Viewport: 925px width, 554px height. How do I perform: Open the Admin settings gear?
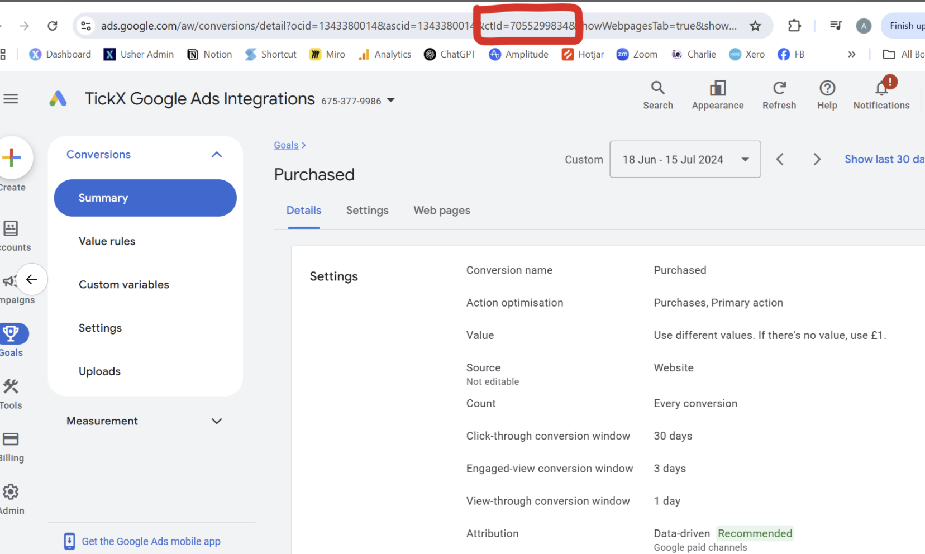coord(11,496)
